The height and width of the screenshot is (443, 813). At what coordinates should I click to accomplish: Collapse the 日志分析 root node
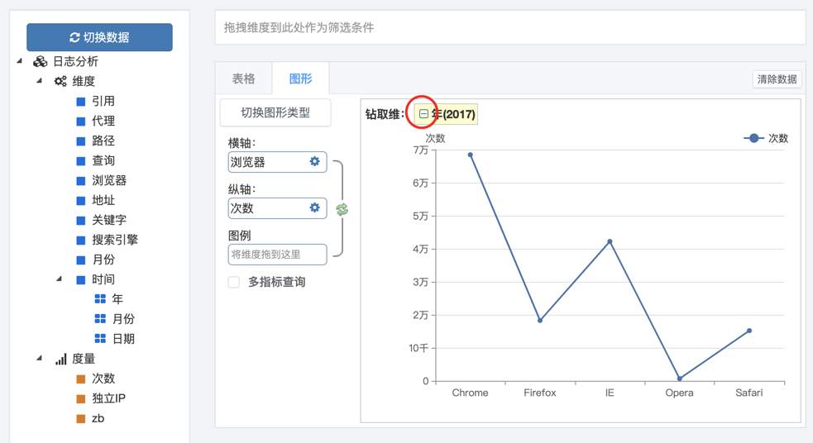[x=20, y=61]
